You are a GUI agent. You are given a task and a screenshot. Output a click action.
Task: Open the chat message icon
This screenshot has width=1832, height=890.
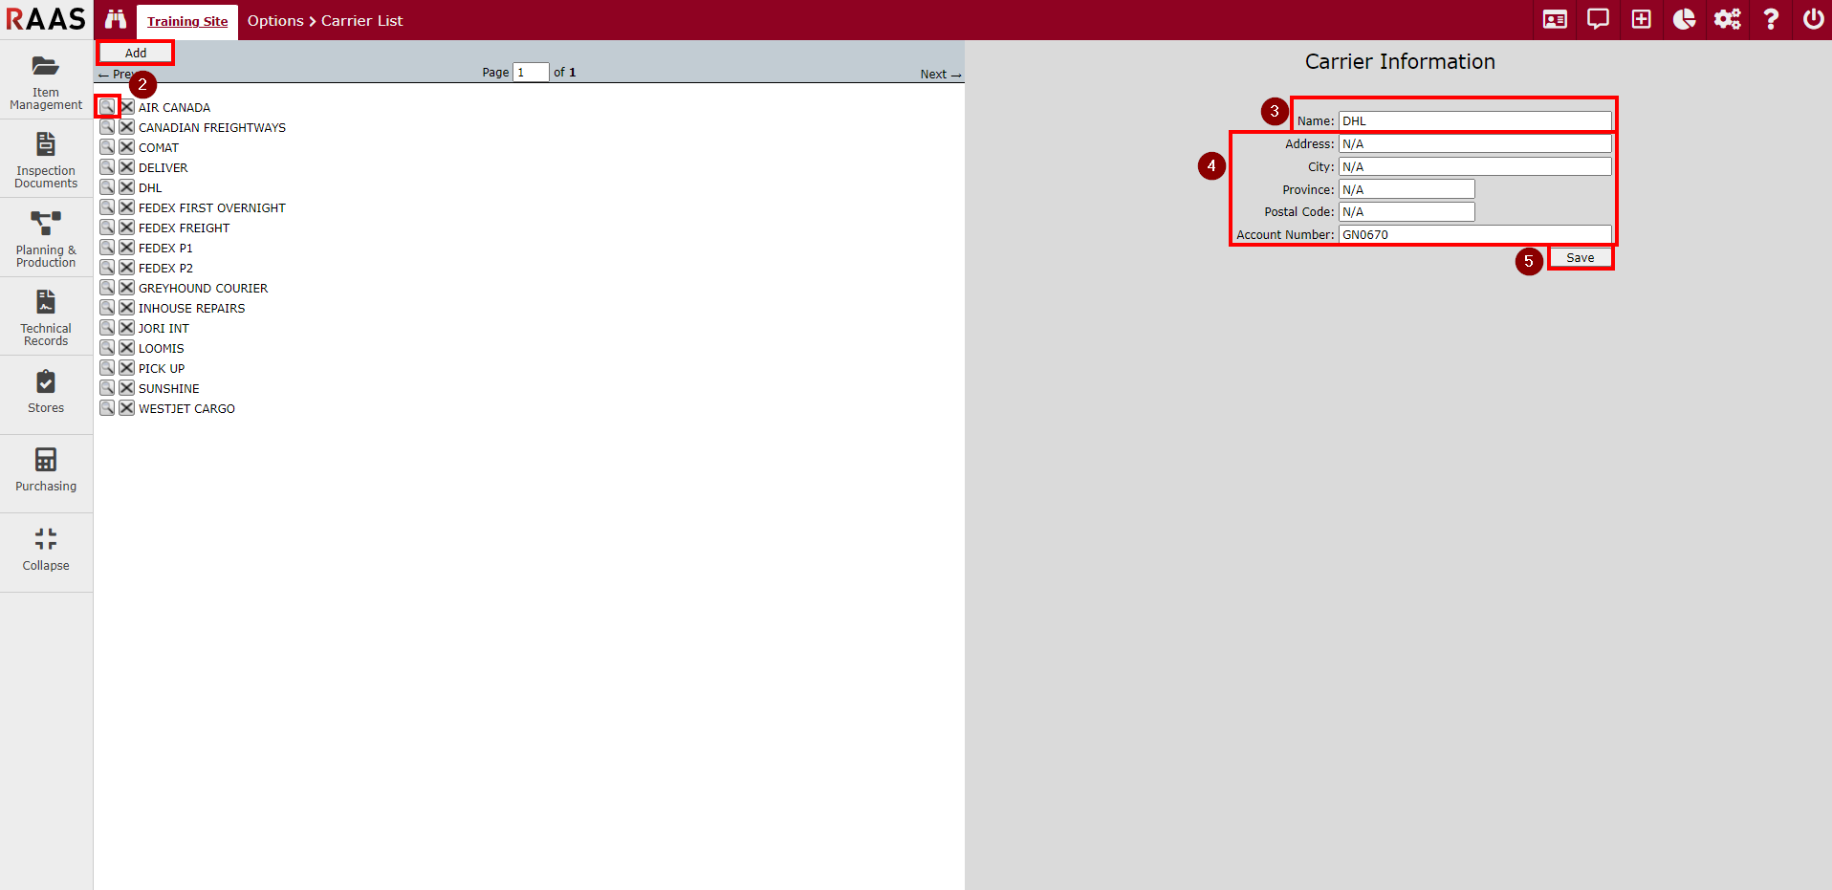pyautogui.click(x=1598, y=20)
